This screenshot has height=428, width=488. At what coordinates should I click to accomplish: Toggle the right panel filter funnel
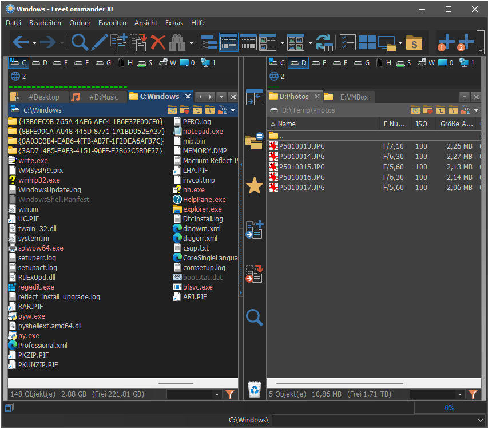tap(473, 394)
